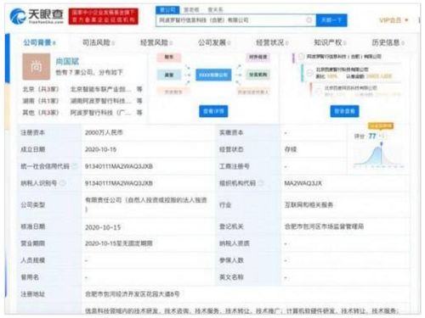Click the 纳税人识别号 value 91340111MA2WAQ3JXB
The width and height of the screenshot is (425, 318).
click(119, 183)
